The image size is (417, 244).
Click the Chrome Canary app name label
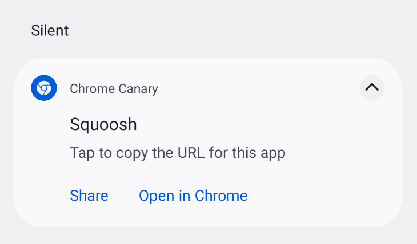pos(114,88)
